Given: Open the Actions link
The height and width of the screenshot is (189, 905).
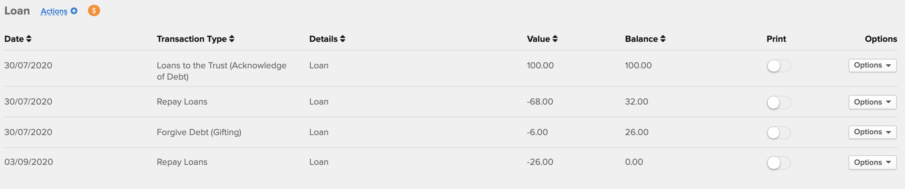Looking at the screenshot, I should click(54, 11).
